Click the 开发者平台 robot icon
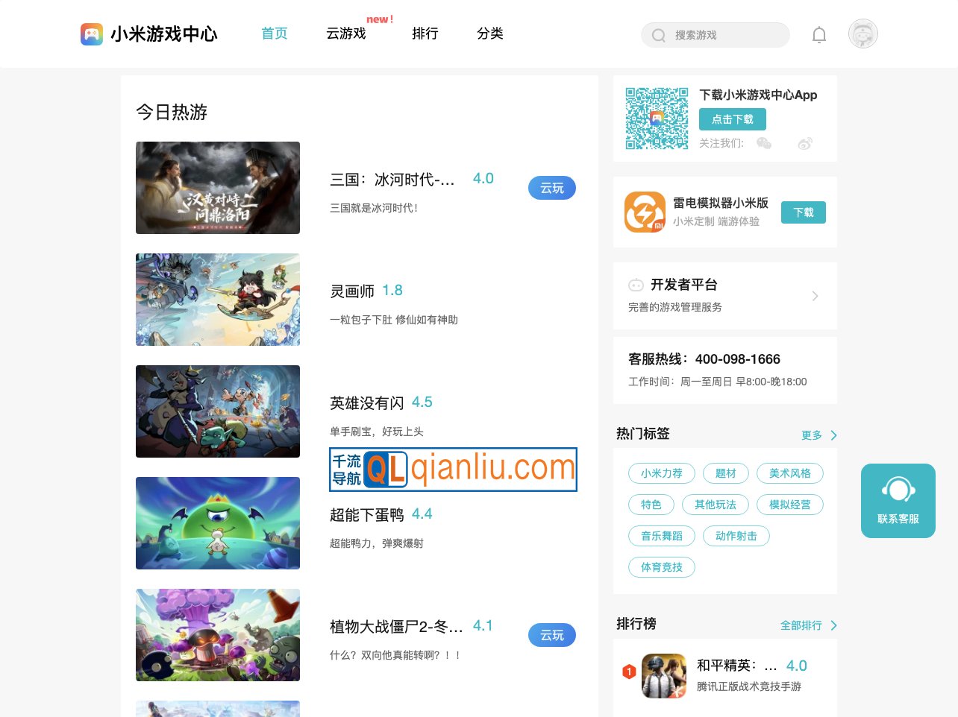Viewport: 958px width, 717px height. pos(636,285)
